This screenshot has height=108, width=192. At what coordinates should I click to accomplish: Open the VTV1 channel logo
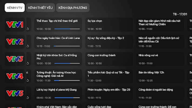tap(15, 25)
